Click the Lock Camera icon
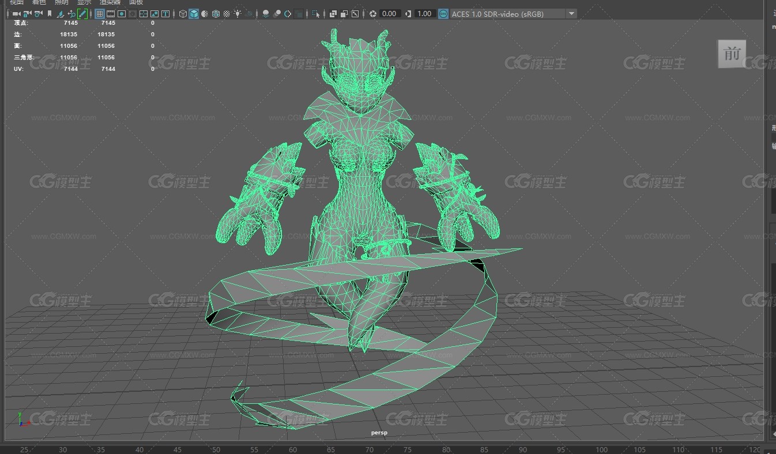The width and height of the screenshot is (776, 454). click(x=27, y=13)
